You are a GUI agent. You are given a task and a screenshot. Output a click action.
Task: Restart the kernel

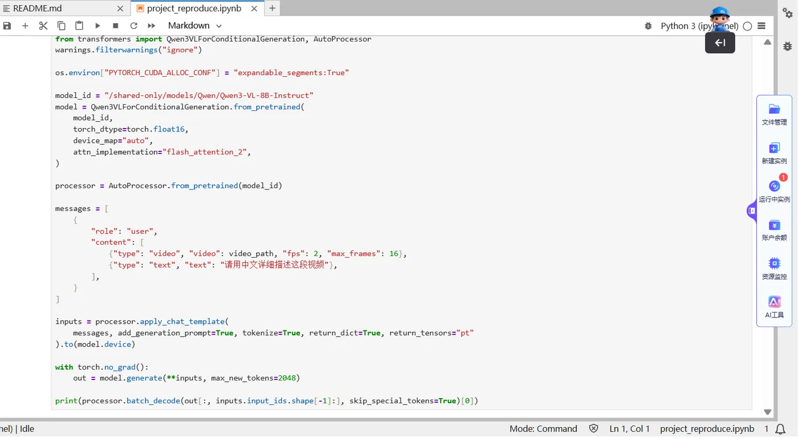(x=134, y=26)
